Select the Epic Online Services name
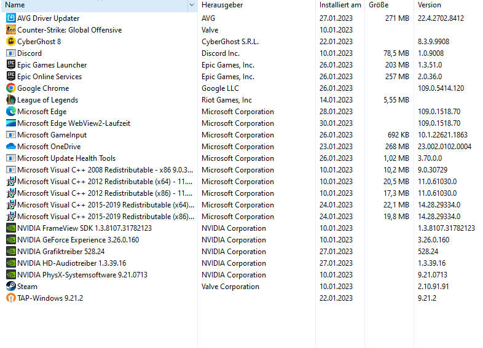This screenshot has height=348, width=483. click(x=50, y=77)
